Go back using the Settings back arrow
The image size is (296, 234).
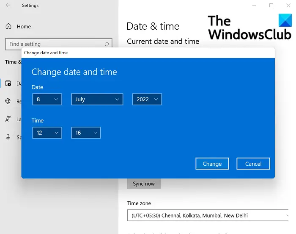click(x=8, y=6)
